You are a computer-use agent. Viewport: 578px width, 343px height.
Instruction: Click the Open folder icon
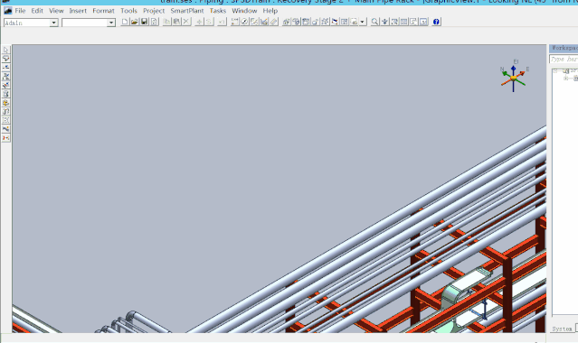135,22
